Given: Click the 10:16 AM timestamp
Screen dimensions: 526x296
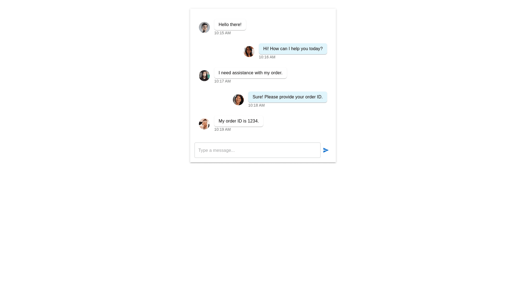Looking at the screenshot, I should [x=267, y=57].
